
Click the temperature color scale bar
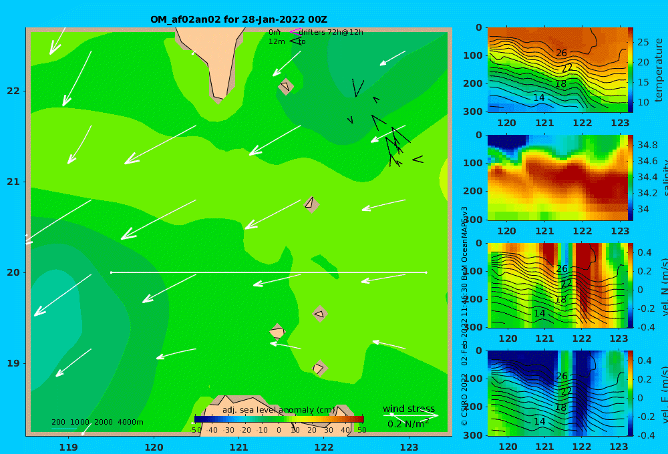pos(631,70)
